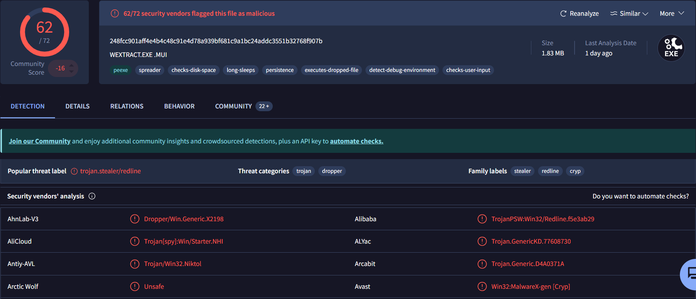This screenshot has height=299, width=696.
Task: Click the Trojan/Win32.Niktol detection
Action: 173,264
